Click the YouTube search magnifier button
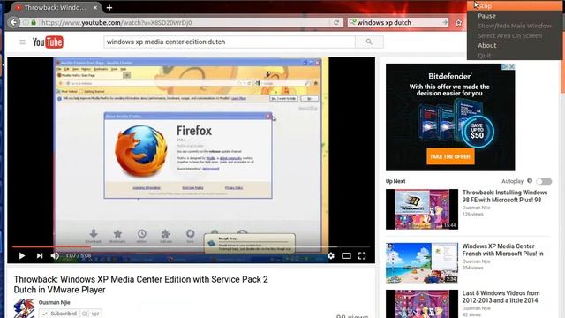This screenshot has height=318, width=565. pyautogui.click(x=369, y=42)
